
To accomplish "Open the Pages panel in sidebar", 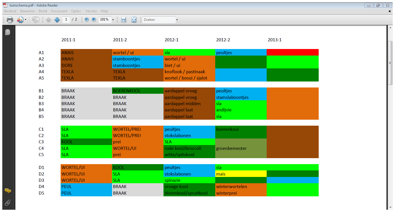I will (x=8, y=32).
